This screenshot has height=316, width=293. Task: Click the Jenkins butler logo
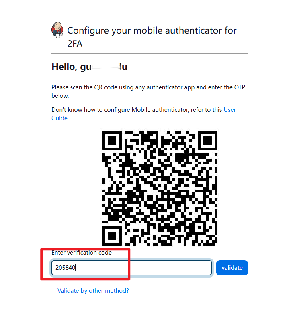pos(57,30)
